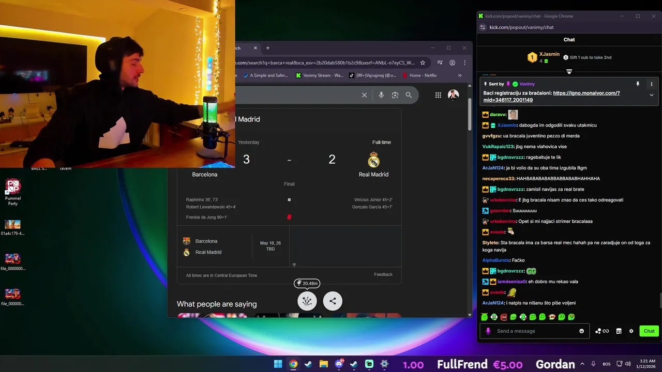Screen dimensions: 662x372
Task: Show hidden system tray icons
Action: (x=582, y=364)
